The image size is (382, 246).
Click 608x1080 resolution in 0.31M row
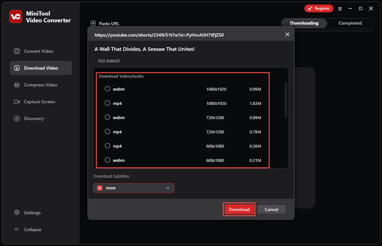click(215, 160)
